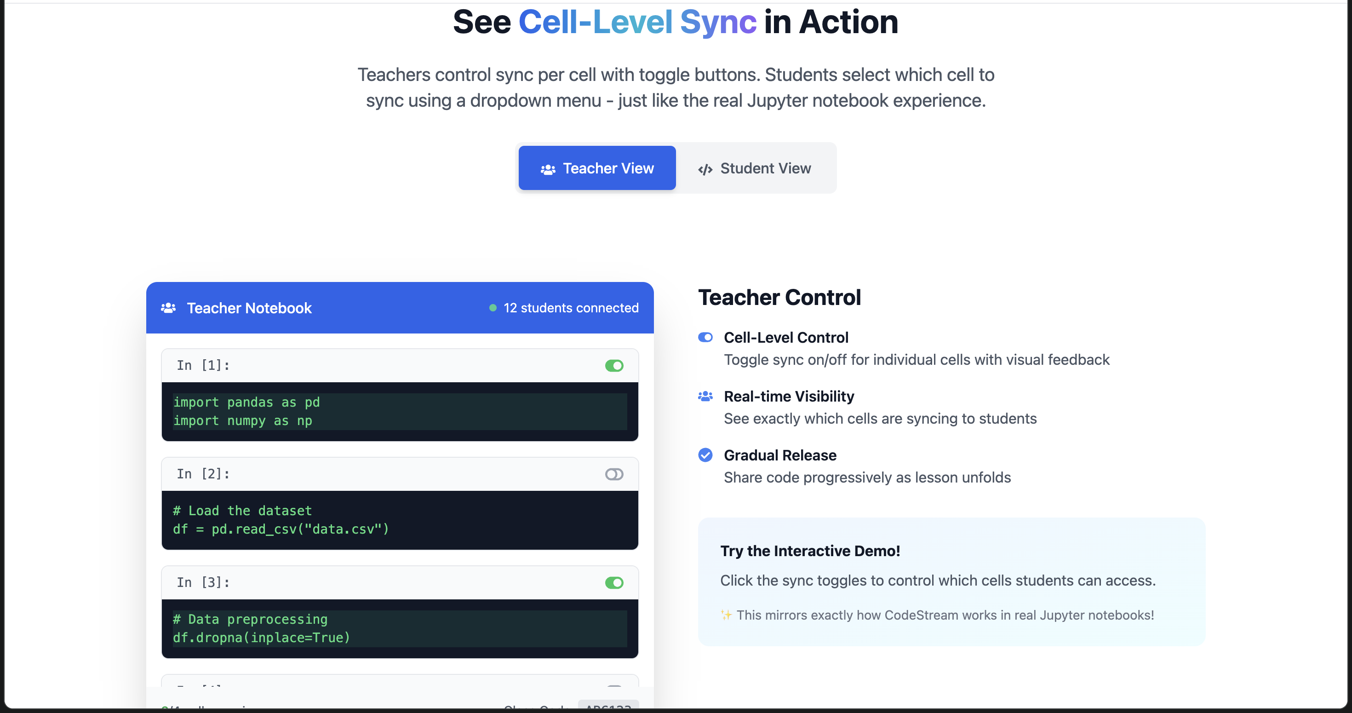Click the green connected status dot
Screen dimensions: 1352x713
pos(493,308)
